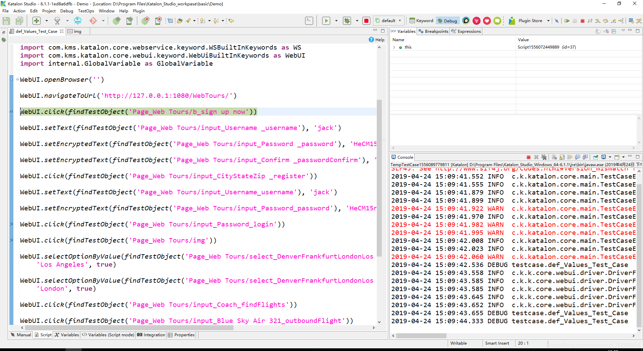Click the red Stop button in the toolbar
This screenshot has width=643, height=351.
(366, 21)
